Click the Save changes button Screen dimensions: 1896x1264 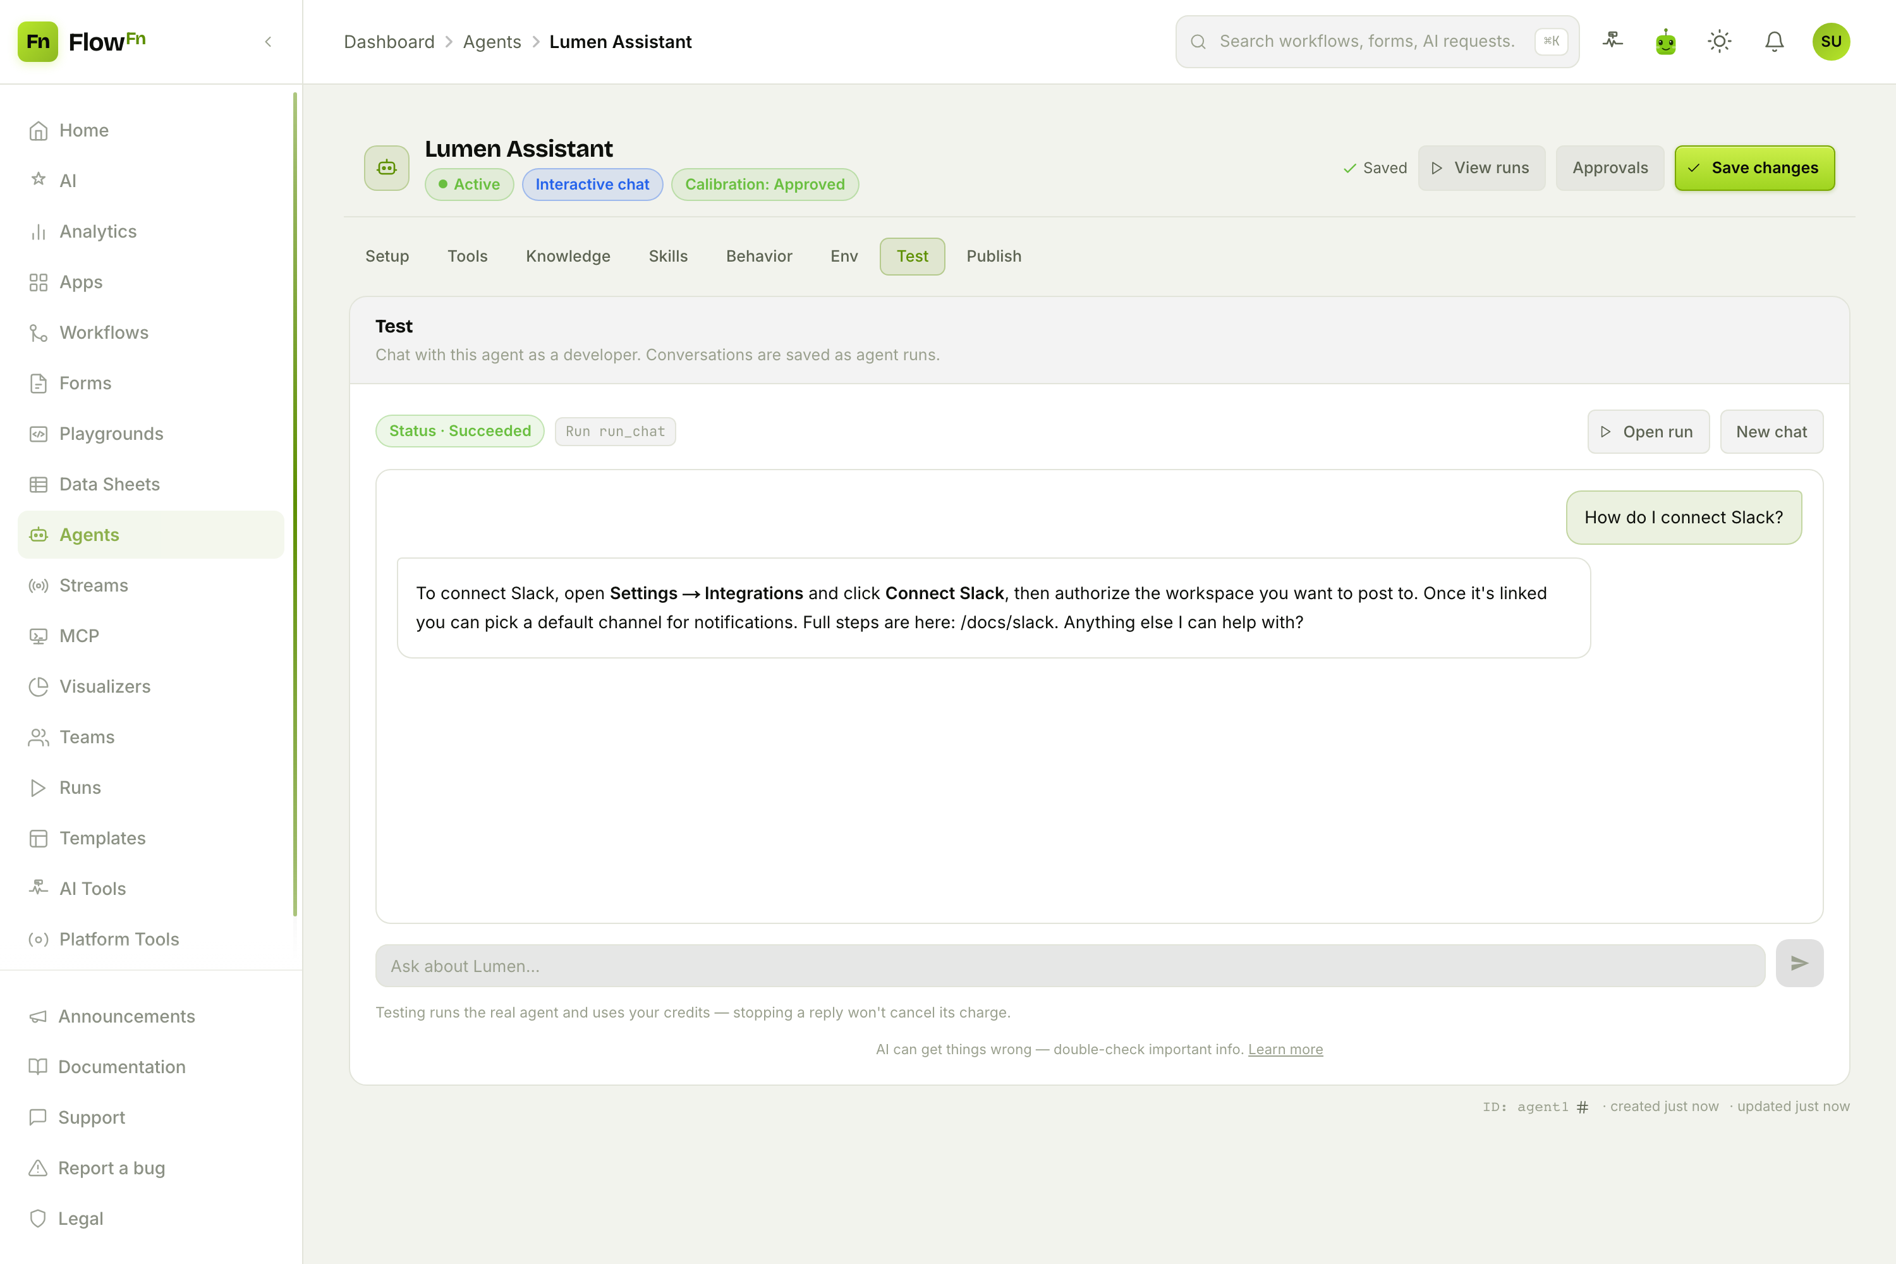(1754, 167)
